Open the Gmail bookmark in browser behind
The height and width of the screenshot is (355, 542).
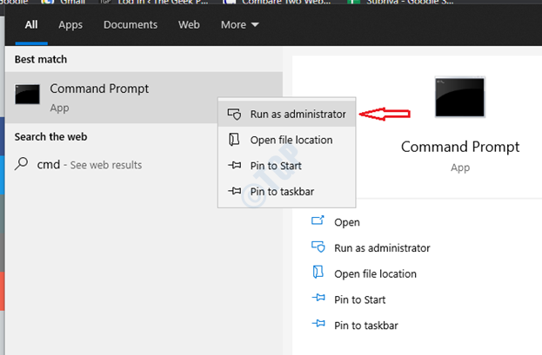pyautogui.click(x=64, y=2)
